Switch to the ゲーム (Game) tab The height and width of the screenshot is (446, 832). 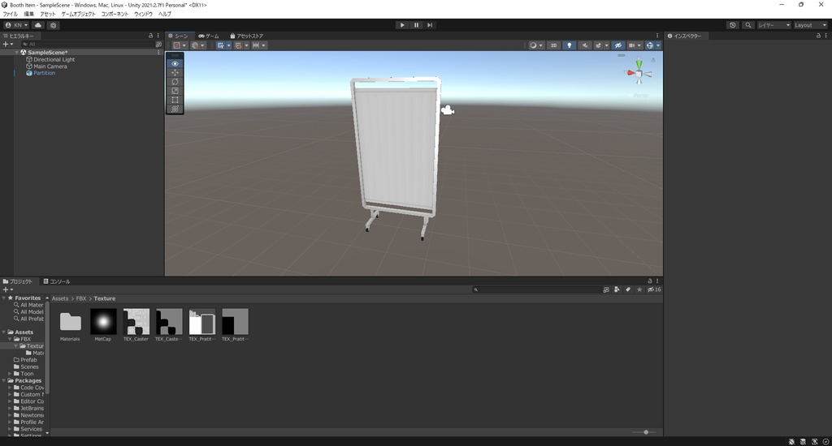[x=209, y=36]
